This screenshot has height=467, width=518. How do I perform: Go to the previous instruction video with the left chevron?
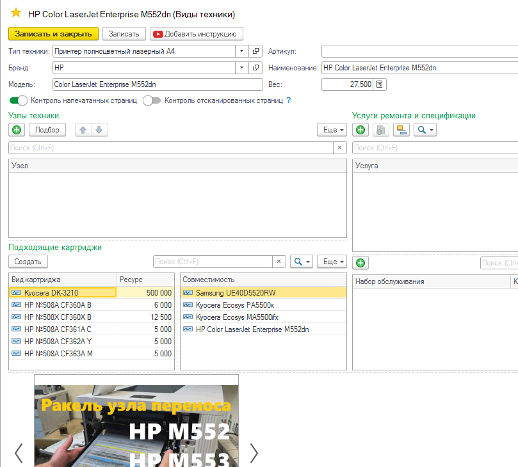[x=19, y=453]
